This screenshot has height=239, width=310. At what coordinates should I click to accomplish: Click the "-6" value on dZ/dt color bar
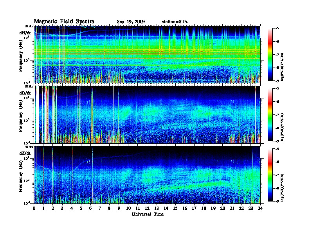pos(277,162)
